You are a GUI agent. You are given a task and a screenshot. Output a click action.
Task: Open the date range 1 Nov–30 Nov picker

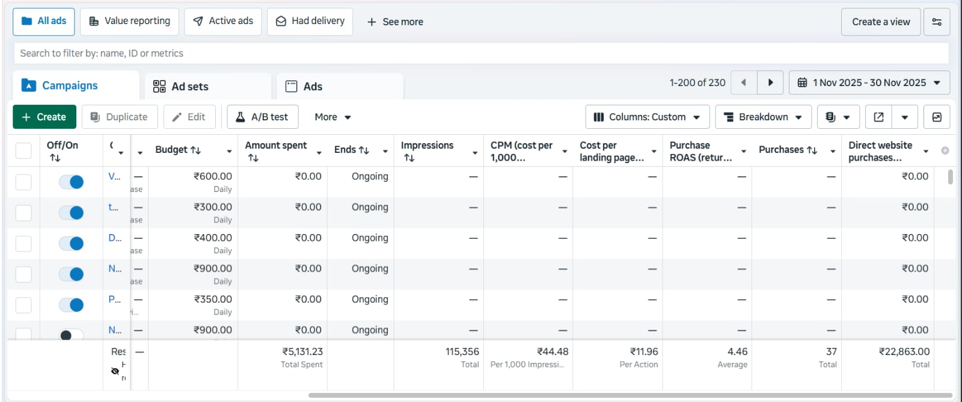pyautogui.click(x=869, y=82)
